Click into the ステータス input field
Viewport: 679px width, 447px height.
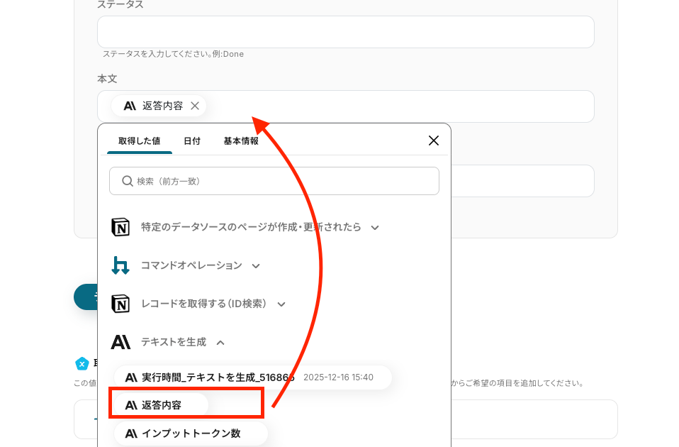click(x=345, y=32)
